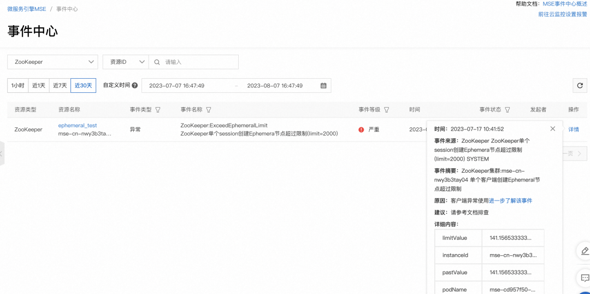The image size is (590, 294).
Task: Close the event detail popup
Action: (x=552, y=129)
